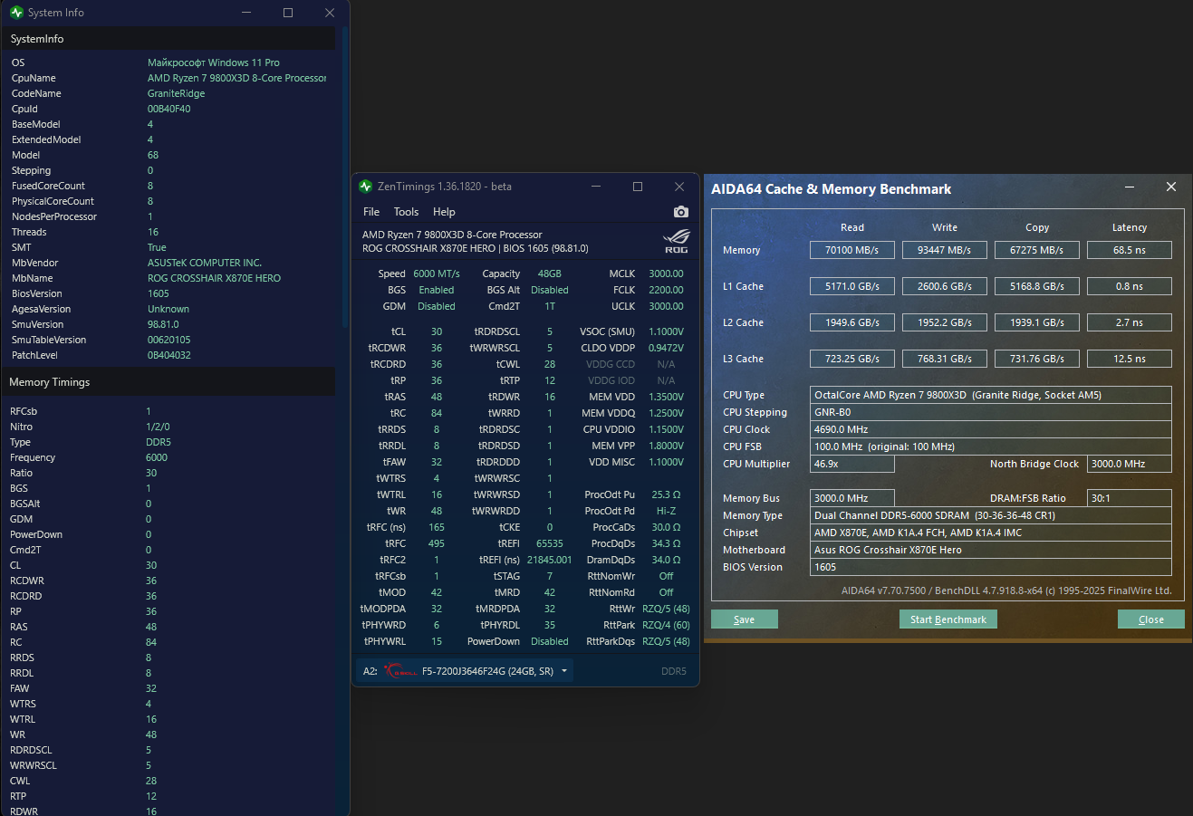
Task: Click the MbVendor value ASUSTeK COMPUTER INC.
Action: coord(205,263)
